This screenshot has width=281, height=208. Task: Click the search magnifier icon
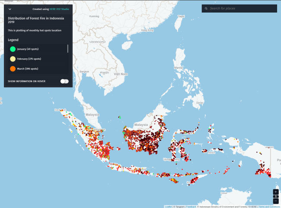206,8
